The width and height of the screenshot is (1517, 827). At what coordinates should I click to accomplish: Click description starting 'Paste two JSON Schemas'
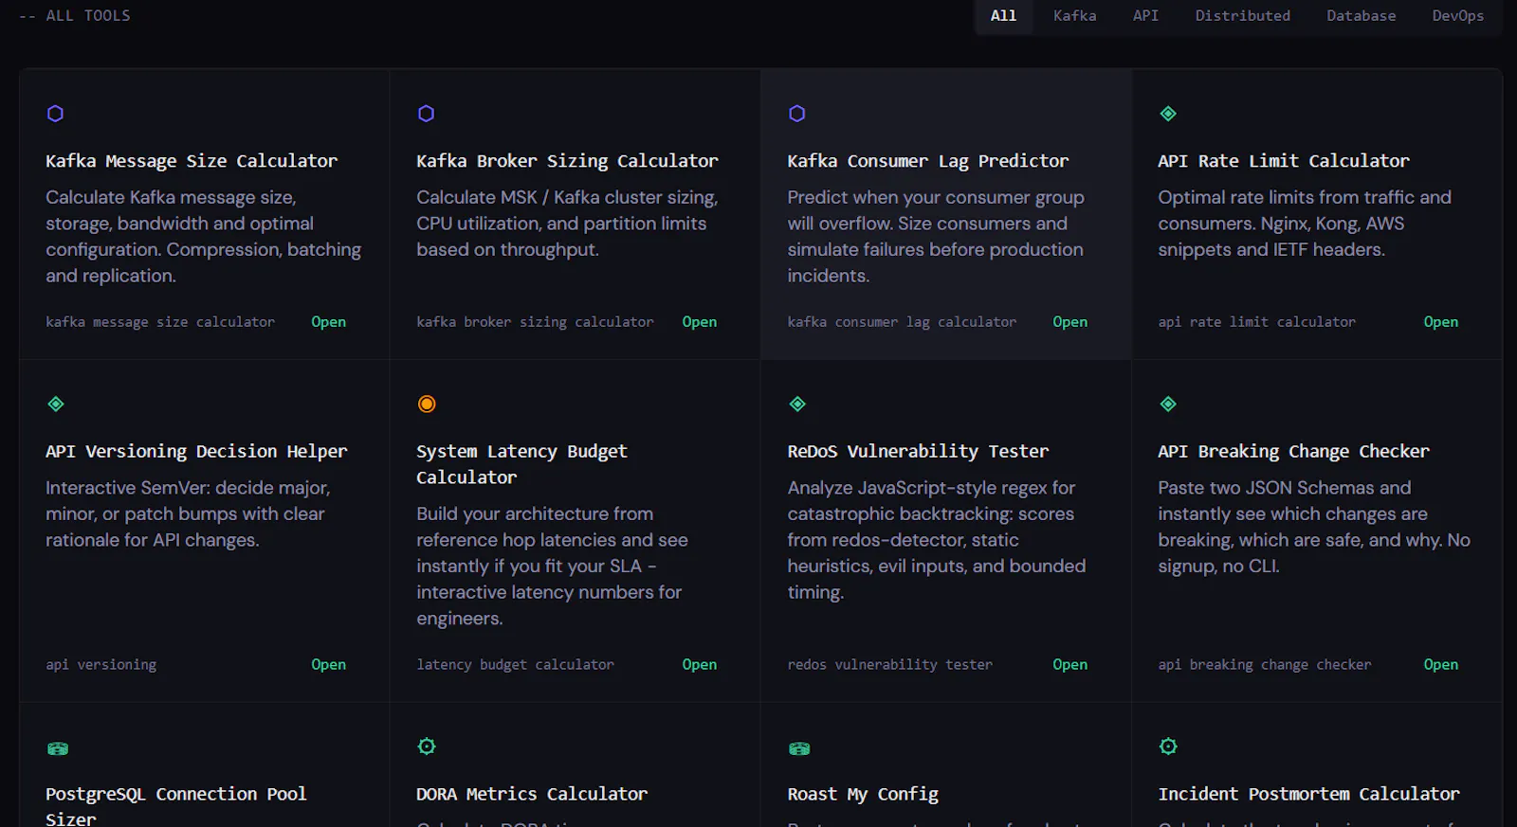(1314, 528)
